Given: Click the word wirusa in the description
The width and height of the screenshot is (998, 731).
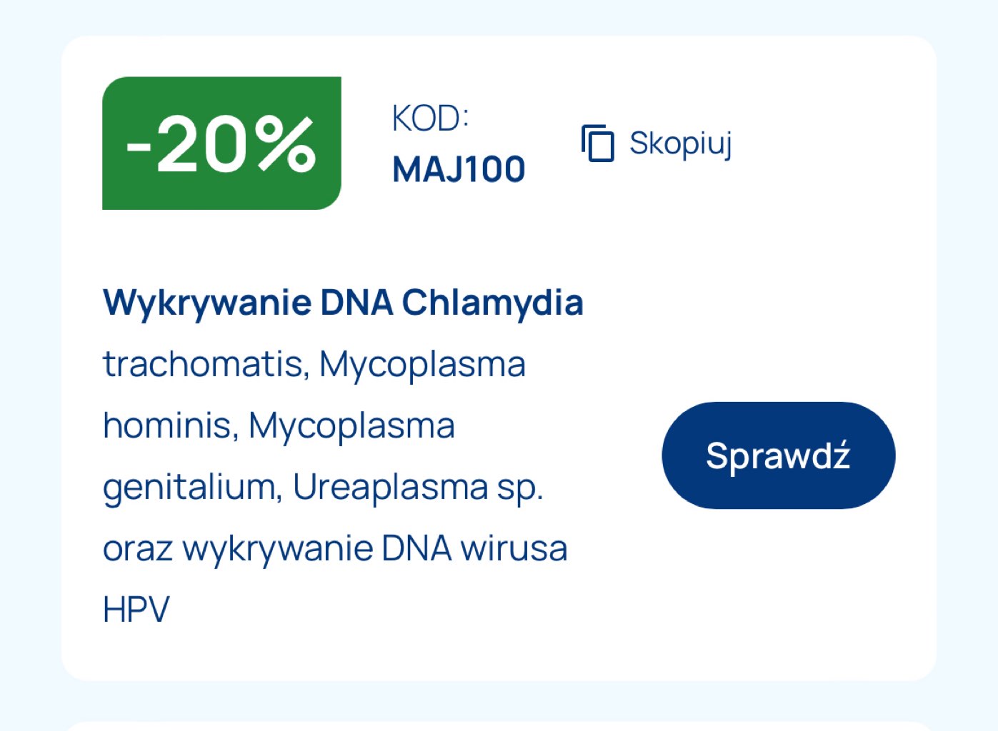Looking at the screenshot, I should (514, 549).
